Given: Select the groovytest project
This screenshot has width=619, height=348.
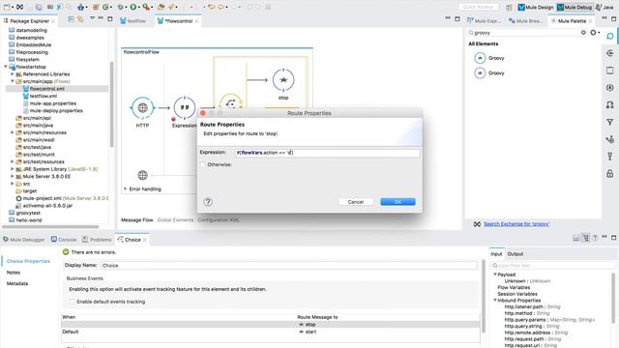Looking at the screenshot, I should pyautogui.click(x=28, y=213).
